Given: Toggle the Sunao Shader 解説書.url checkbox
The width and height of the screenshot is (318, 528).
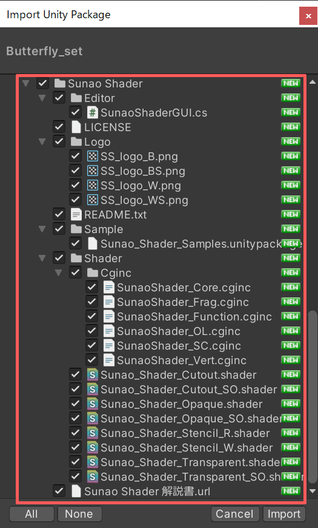Looking at the screenshot, I should tap(59, 491).
